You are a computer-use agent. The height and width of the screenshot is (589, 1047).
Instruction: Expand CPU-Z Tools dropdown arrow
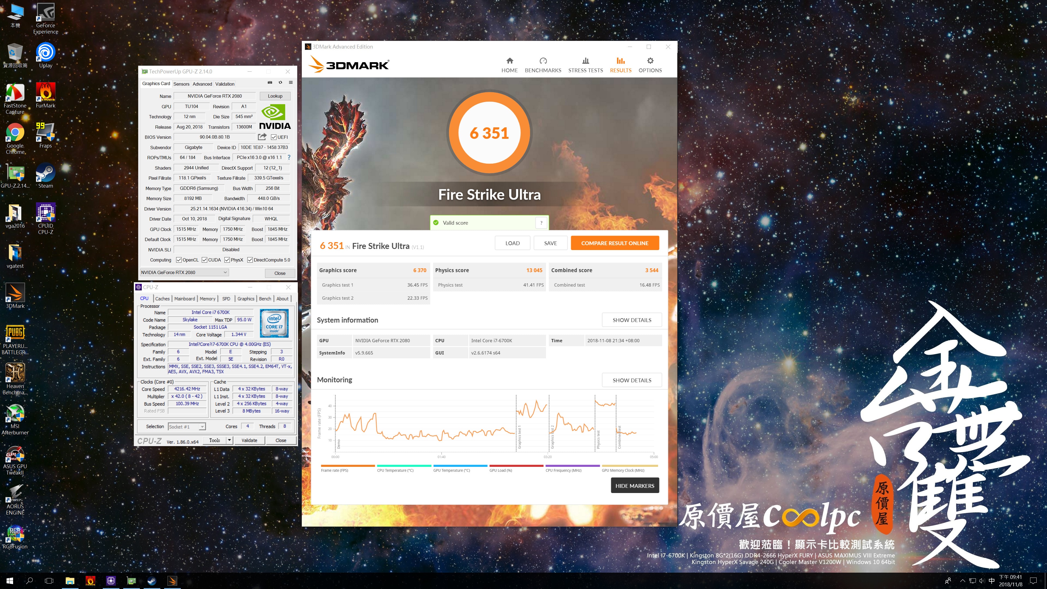click(229, 440)
